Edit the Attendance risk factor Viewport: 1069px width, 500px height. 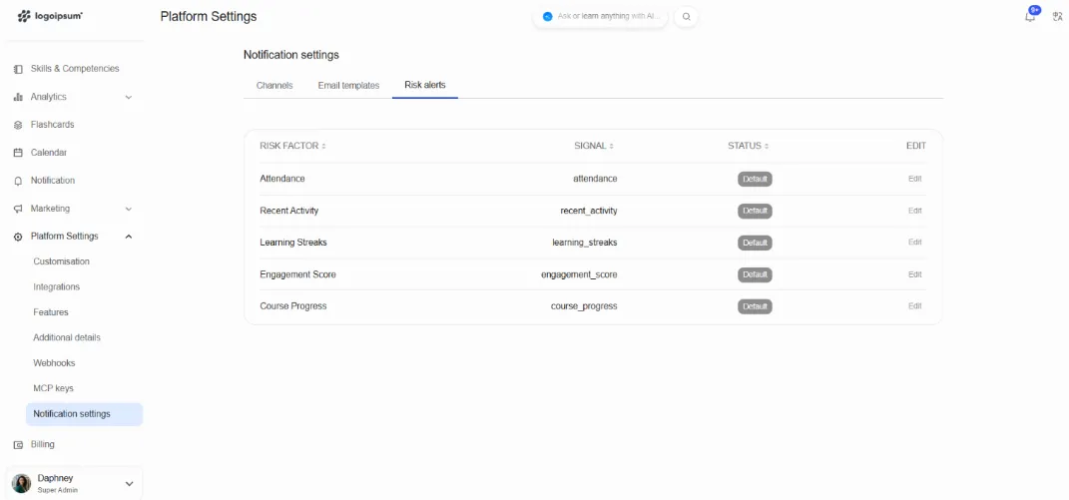[915, 179]
